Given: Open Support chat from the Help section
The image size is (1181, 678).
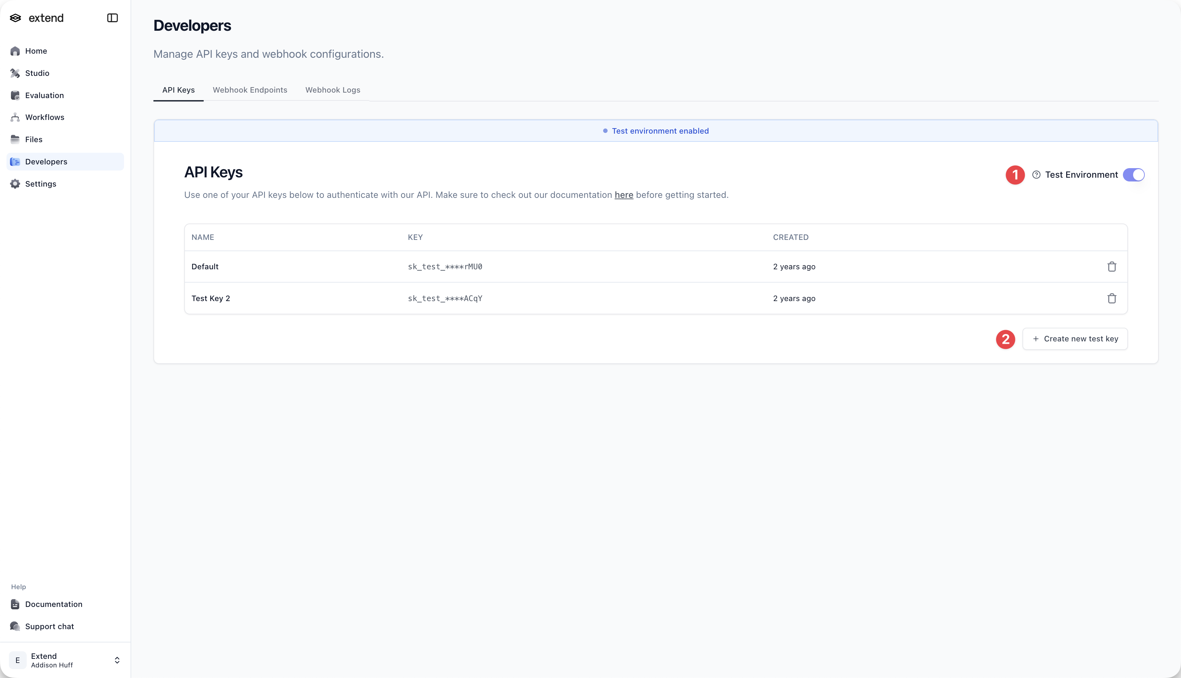Looking at the screenshot, I should pos(49,626).
